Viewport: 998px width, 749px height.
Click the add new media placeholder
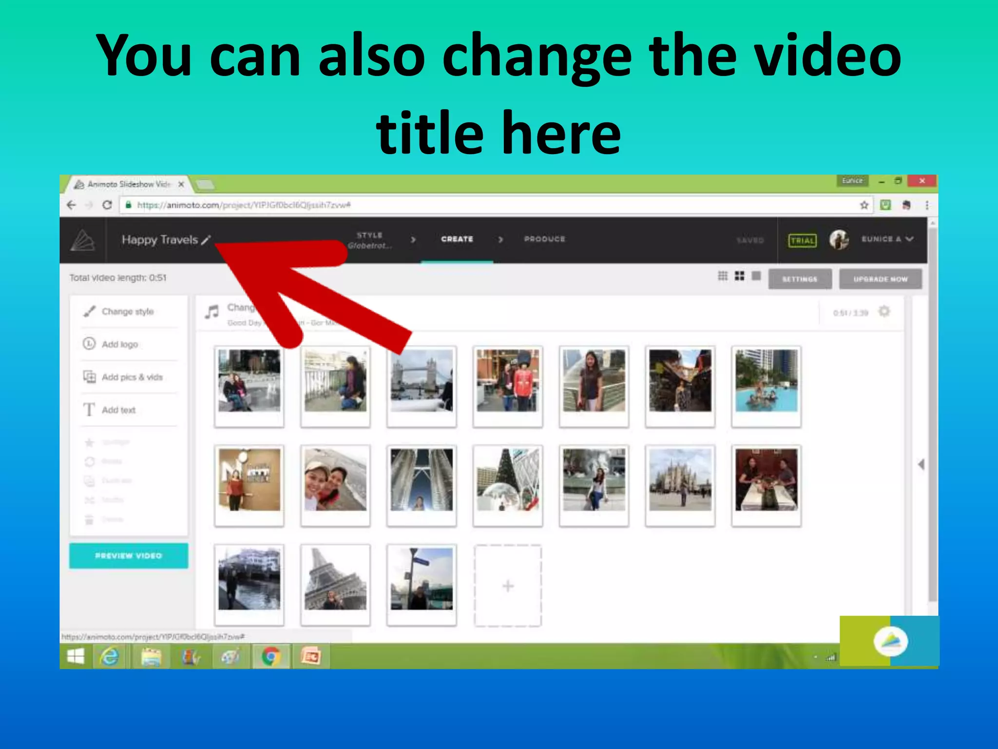pos(508,585)
